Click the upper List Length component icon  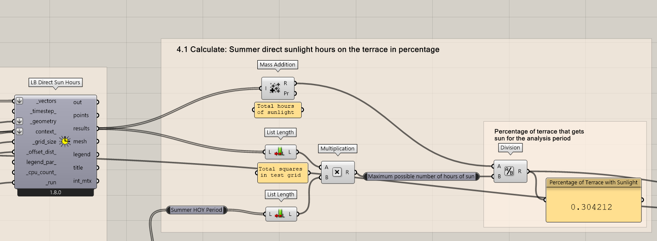280,152
